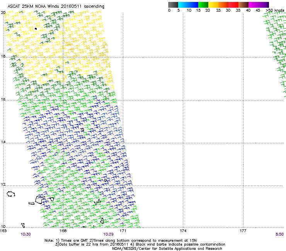The height and width of the screenshot is (251, 286).
Task: Click the note line starting 'Note: 1) Times are GMT'
Action: point(121,241)
